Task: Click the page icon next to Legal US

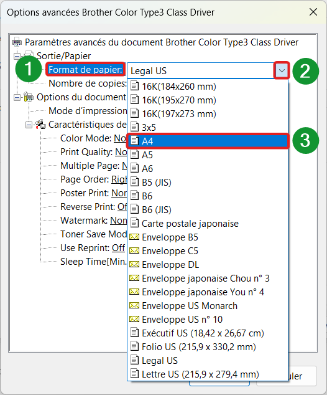Action: coord(134,360)
